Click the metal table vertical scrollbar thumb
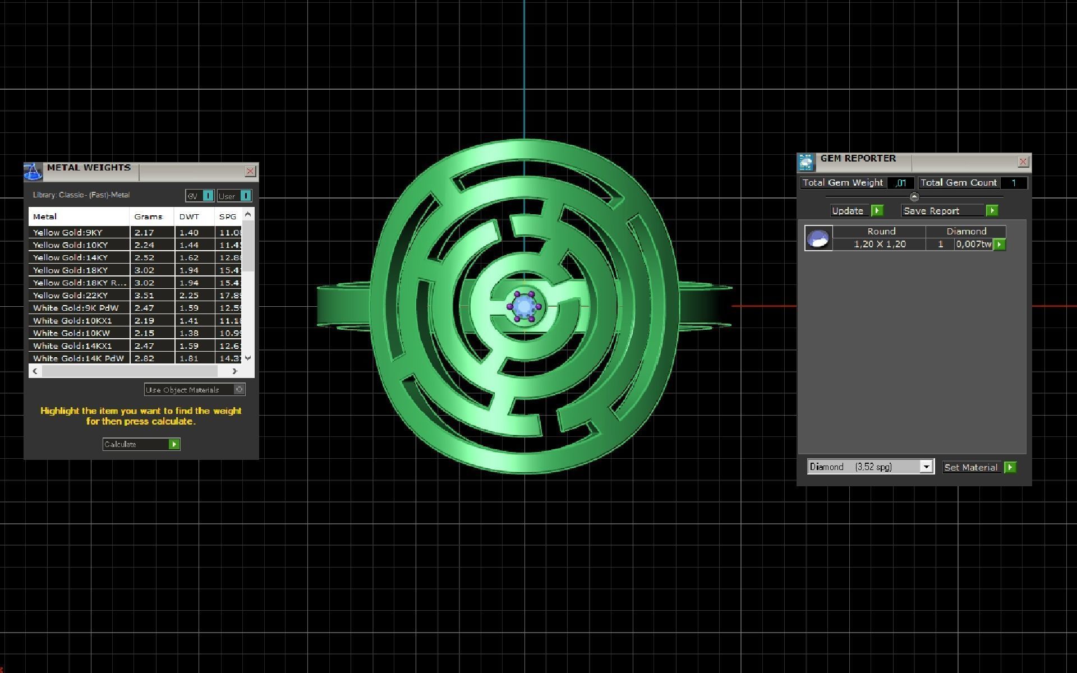 [249, 246]
